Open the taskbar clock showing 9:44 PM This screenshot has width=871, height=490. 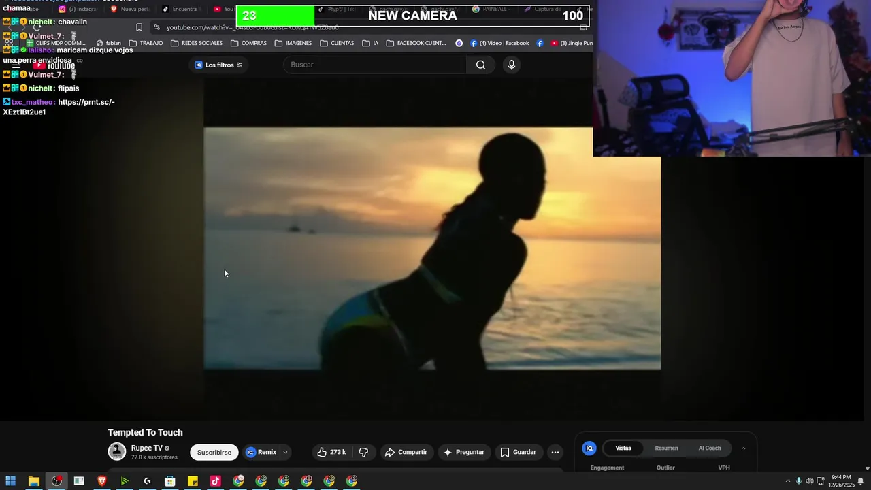(841, 481)
